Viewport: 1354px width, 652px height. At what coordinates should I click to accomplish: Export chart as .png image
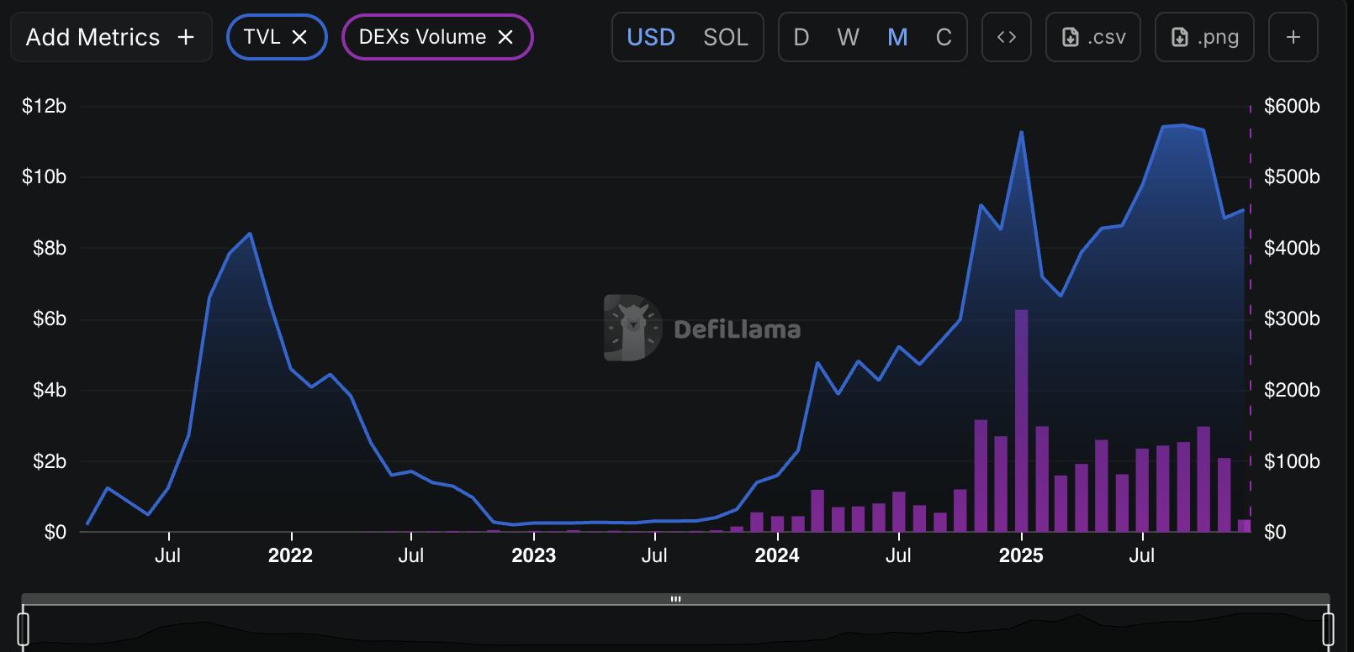(x=1203, y=37)
